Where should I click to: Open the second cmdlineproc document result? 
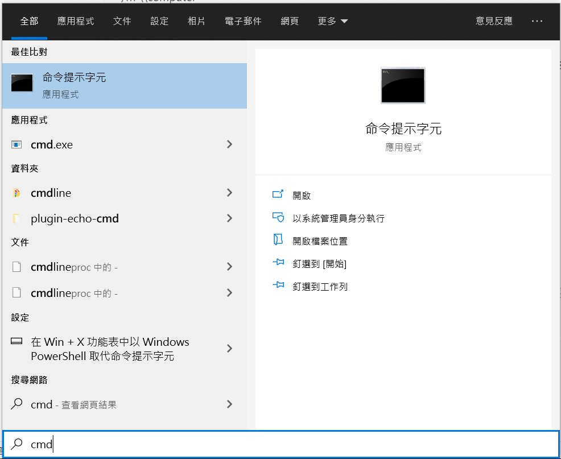[x=125, y=293]
